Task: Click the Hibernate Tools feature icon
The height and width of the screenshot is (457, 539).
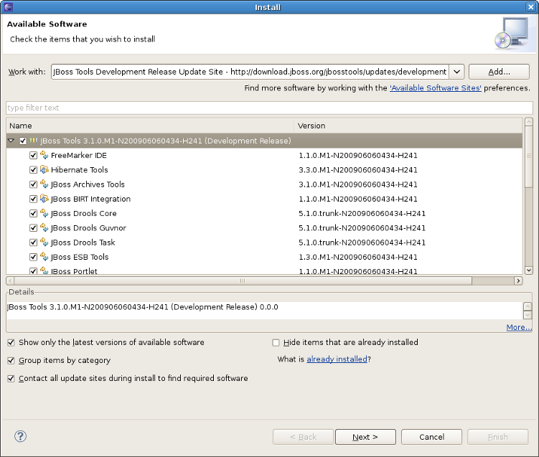Action: tap(44, 169)
